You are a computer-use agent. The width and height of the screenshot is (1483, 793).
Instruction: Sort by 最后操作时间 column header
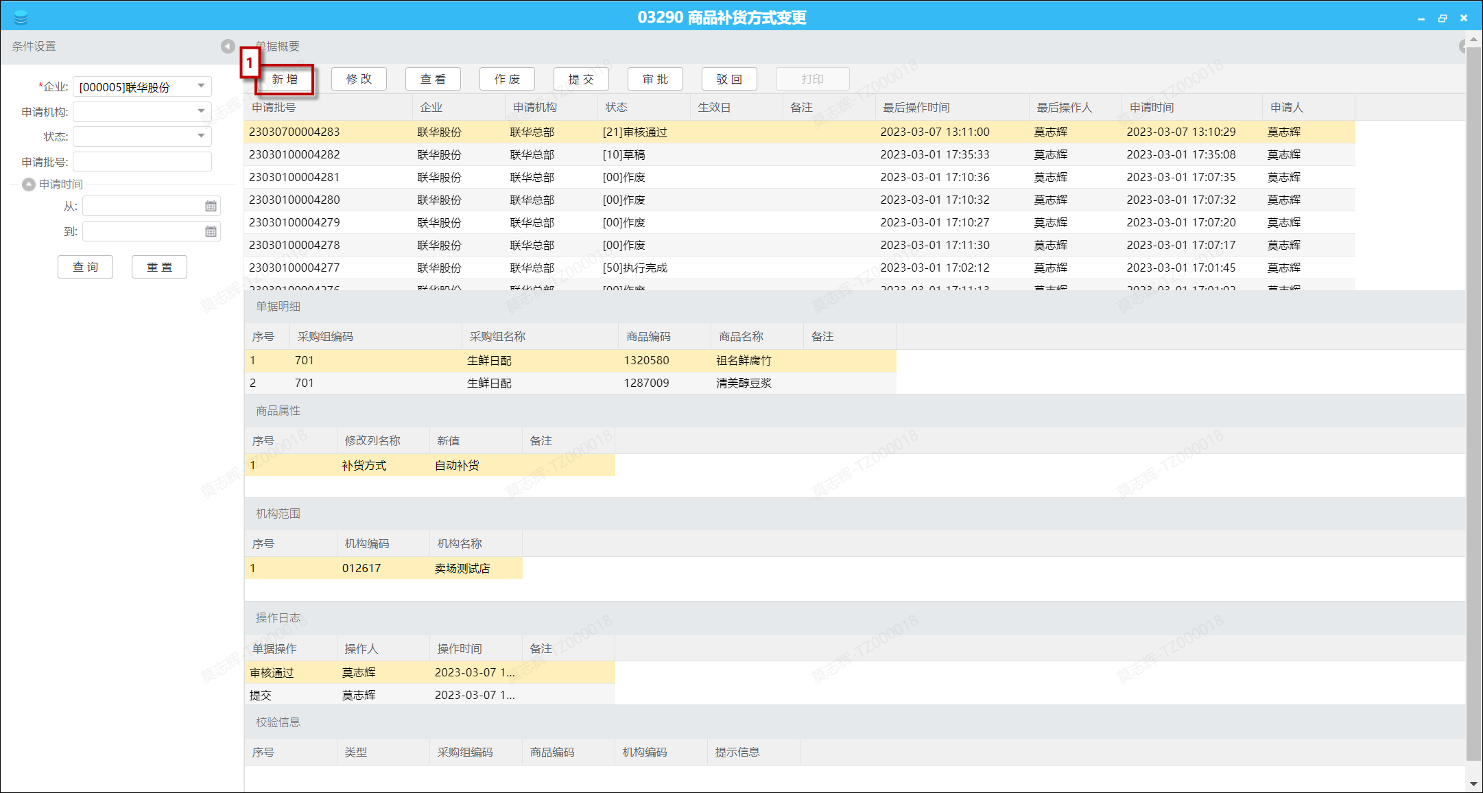(952, 107)
